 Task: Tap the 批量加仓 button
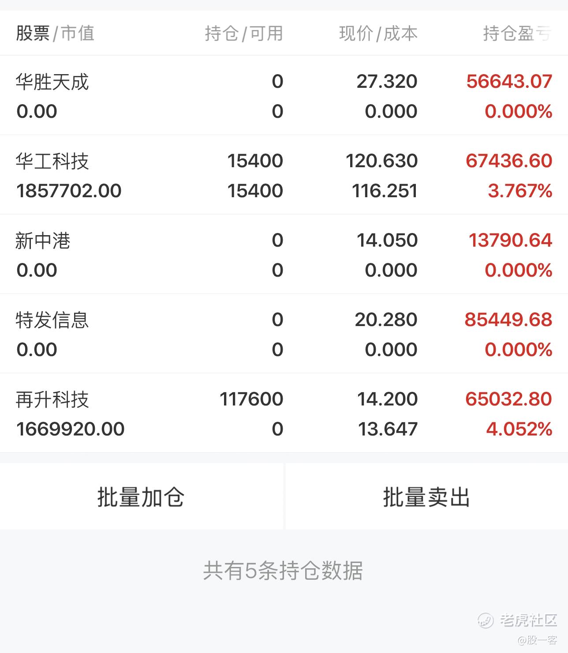(141, 497)
